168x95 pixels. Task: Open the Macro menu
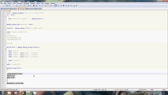click(38, 3)
